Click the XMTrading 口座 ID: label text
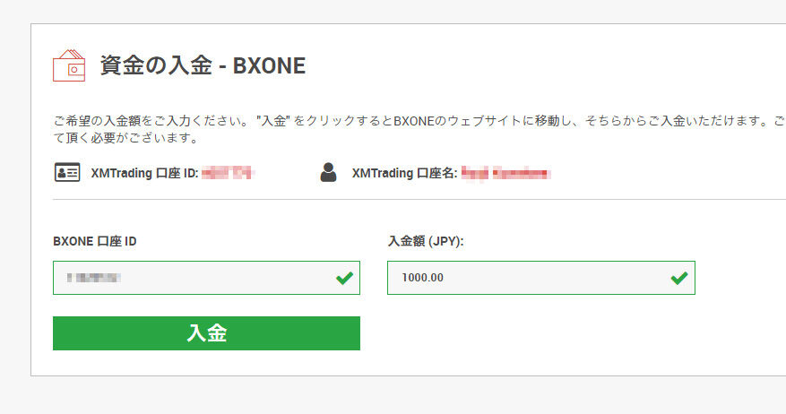The image size is (786, 414). (145, 173)
